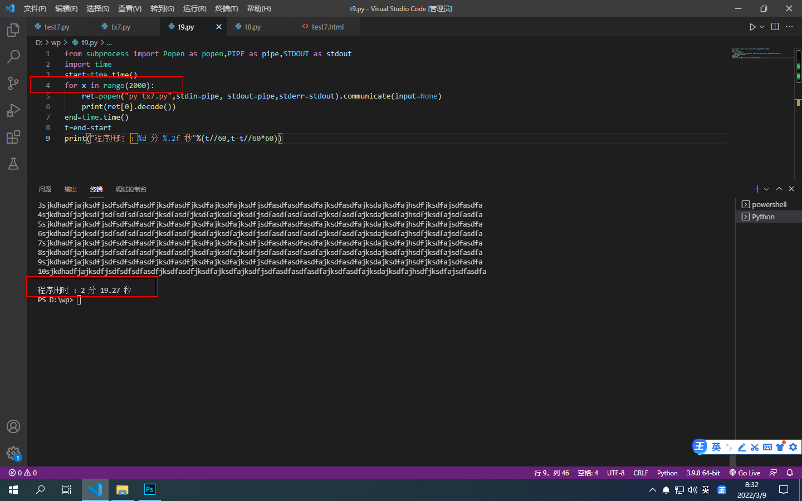This screenshot has height=501, width=802.
Task: Close the t9.py editor tab
Action: click(x=219, y=27)
